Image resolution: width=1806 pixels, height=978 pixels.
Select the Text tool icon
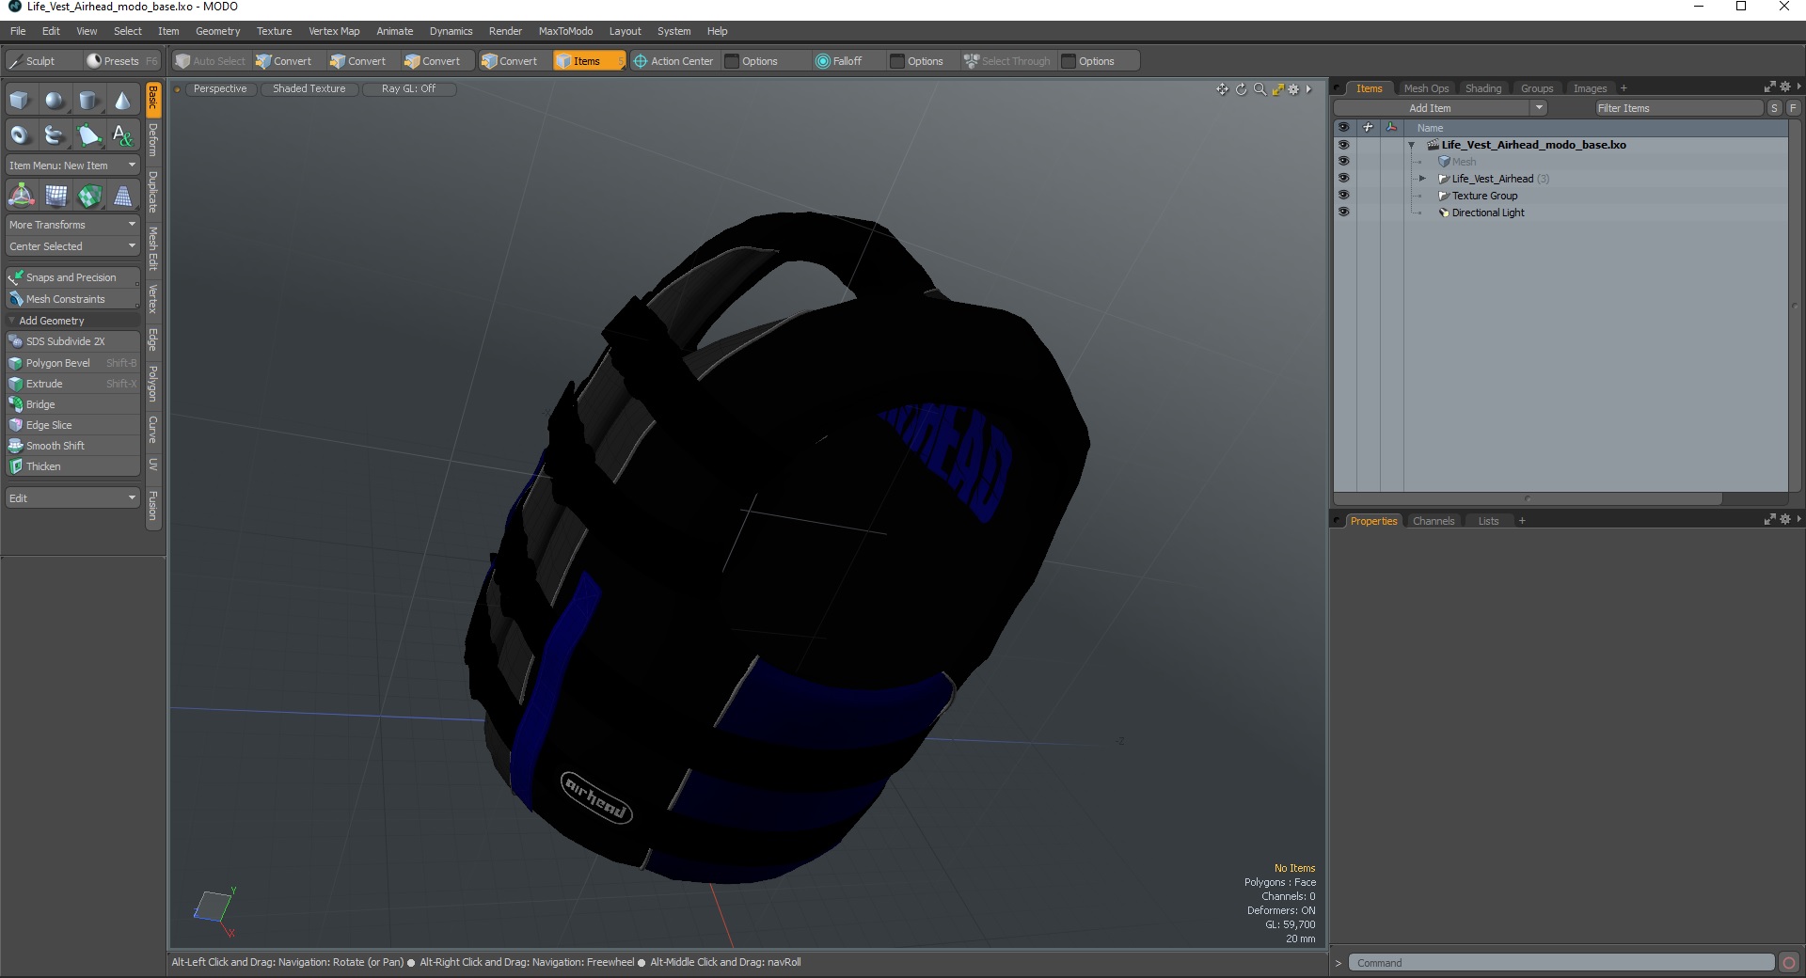pyautogui.click(x=122, y=135)
